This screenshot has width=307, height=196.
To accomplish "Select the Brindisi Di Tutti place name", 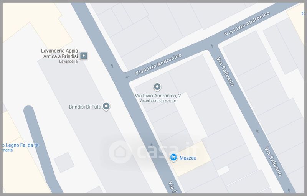I will [x=85, y=107].
